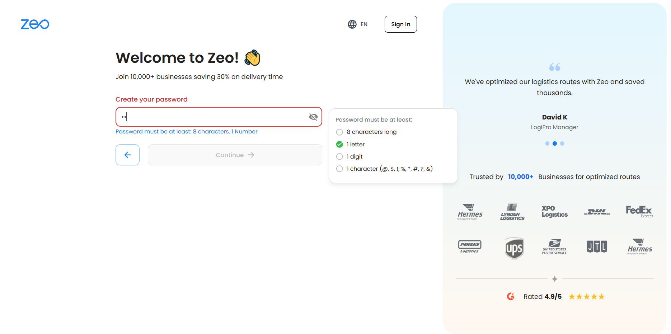Click the XPO Logistics logo
Image resolution: width=671 pixels, height=334 pixels.
click(x=554, y=211)
